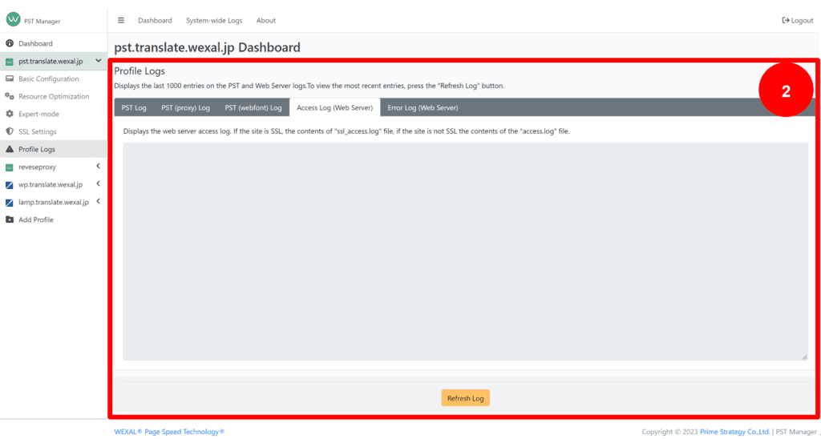Switch to the PST Log tab
Image resolution: width=821 pixels, height=439 pixels.
[x=134, y=108]
